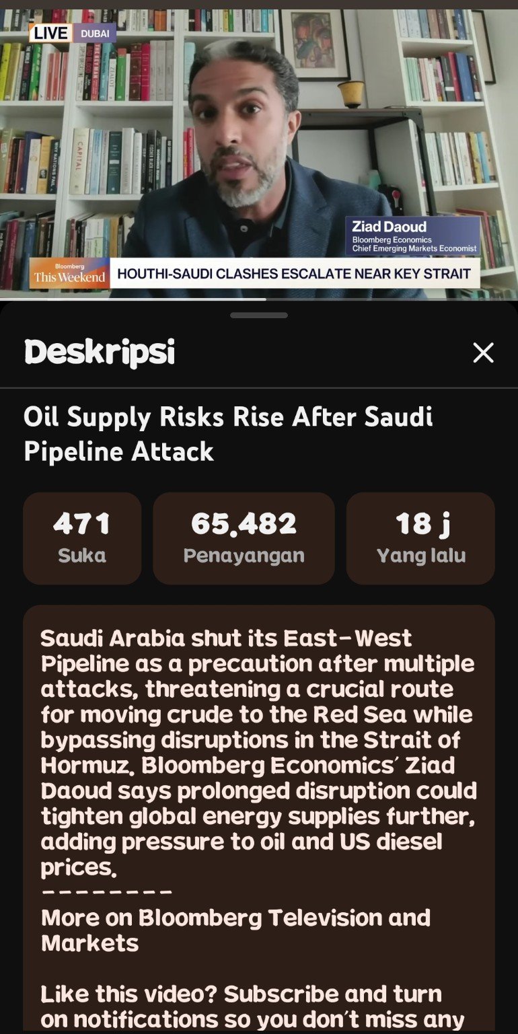The width and height of the screenshot is (518, 1034).
Task: Tap the Saudi Arabia description paragraph
Action: (258, 752)
